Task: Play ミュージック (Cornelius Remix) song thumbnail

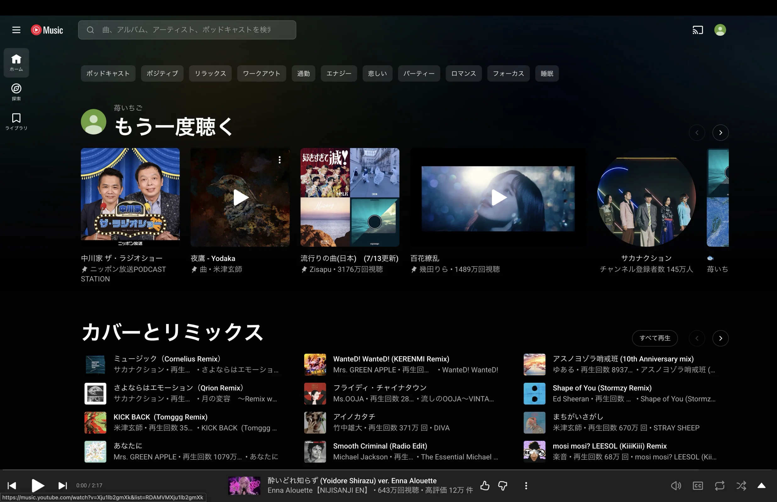Action: [95, 365]
